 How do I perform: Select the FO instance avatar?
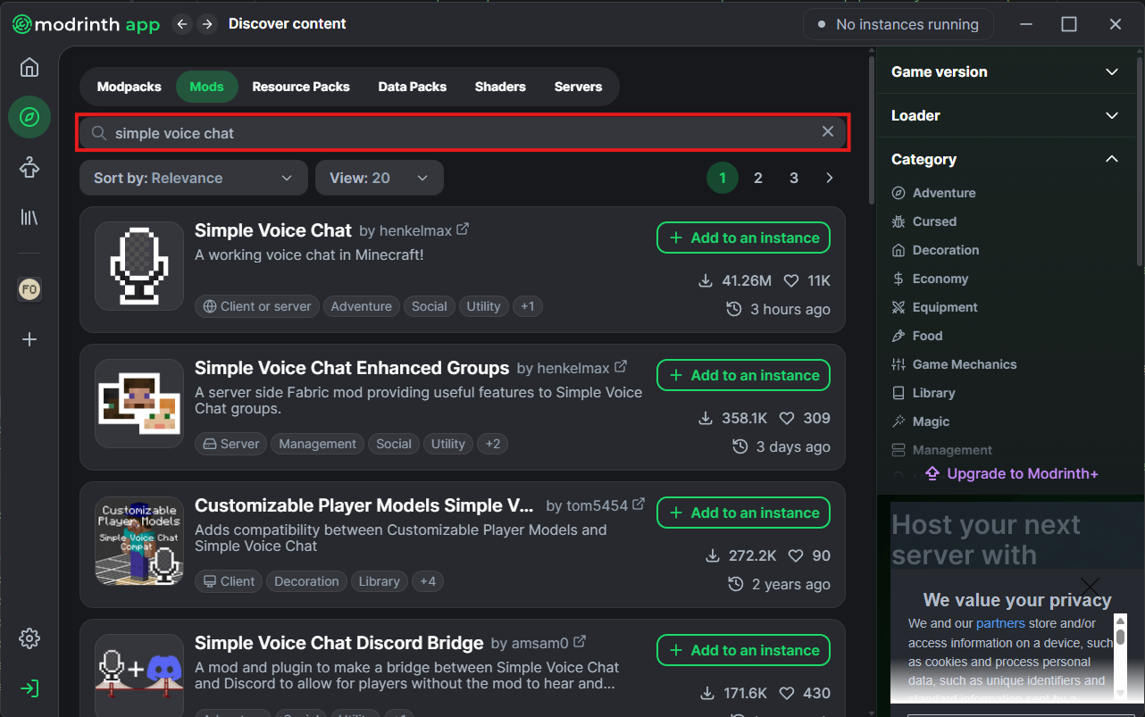click(29, 288)
